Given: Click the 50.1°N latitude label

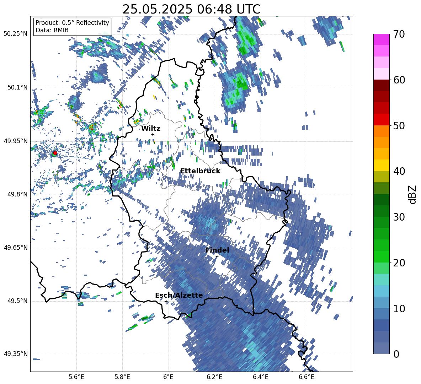Looking at the screenshot, I should click(x=18, y=87).
